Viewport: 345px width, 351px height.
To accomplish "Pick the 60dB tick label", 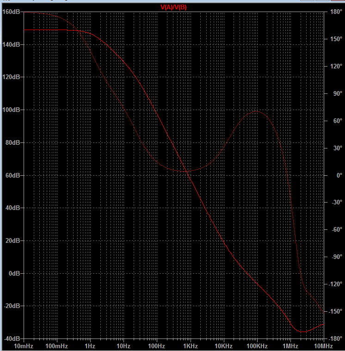I will tap(12, 175).
